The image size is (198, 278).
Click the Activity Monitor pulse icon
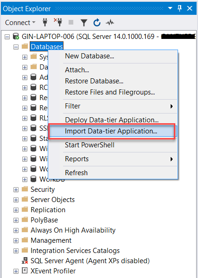[110, 23]
